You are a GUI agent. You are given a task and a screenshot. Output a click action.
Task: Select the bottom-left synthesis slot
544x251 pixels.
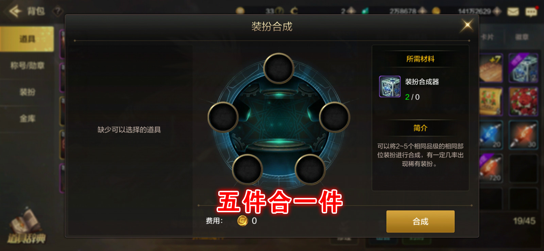pyautogui.click(x=248, y=169)
